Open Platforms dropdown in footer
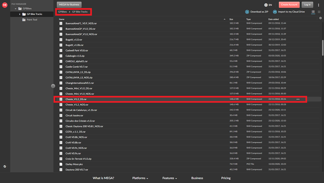The image size is (324, 183). point(140,178)
